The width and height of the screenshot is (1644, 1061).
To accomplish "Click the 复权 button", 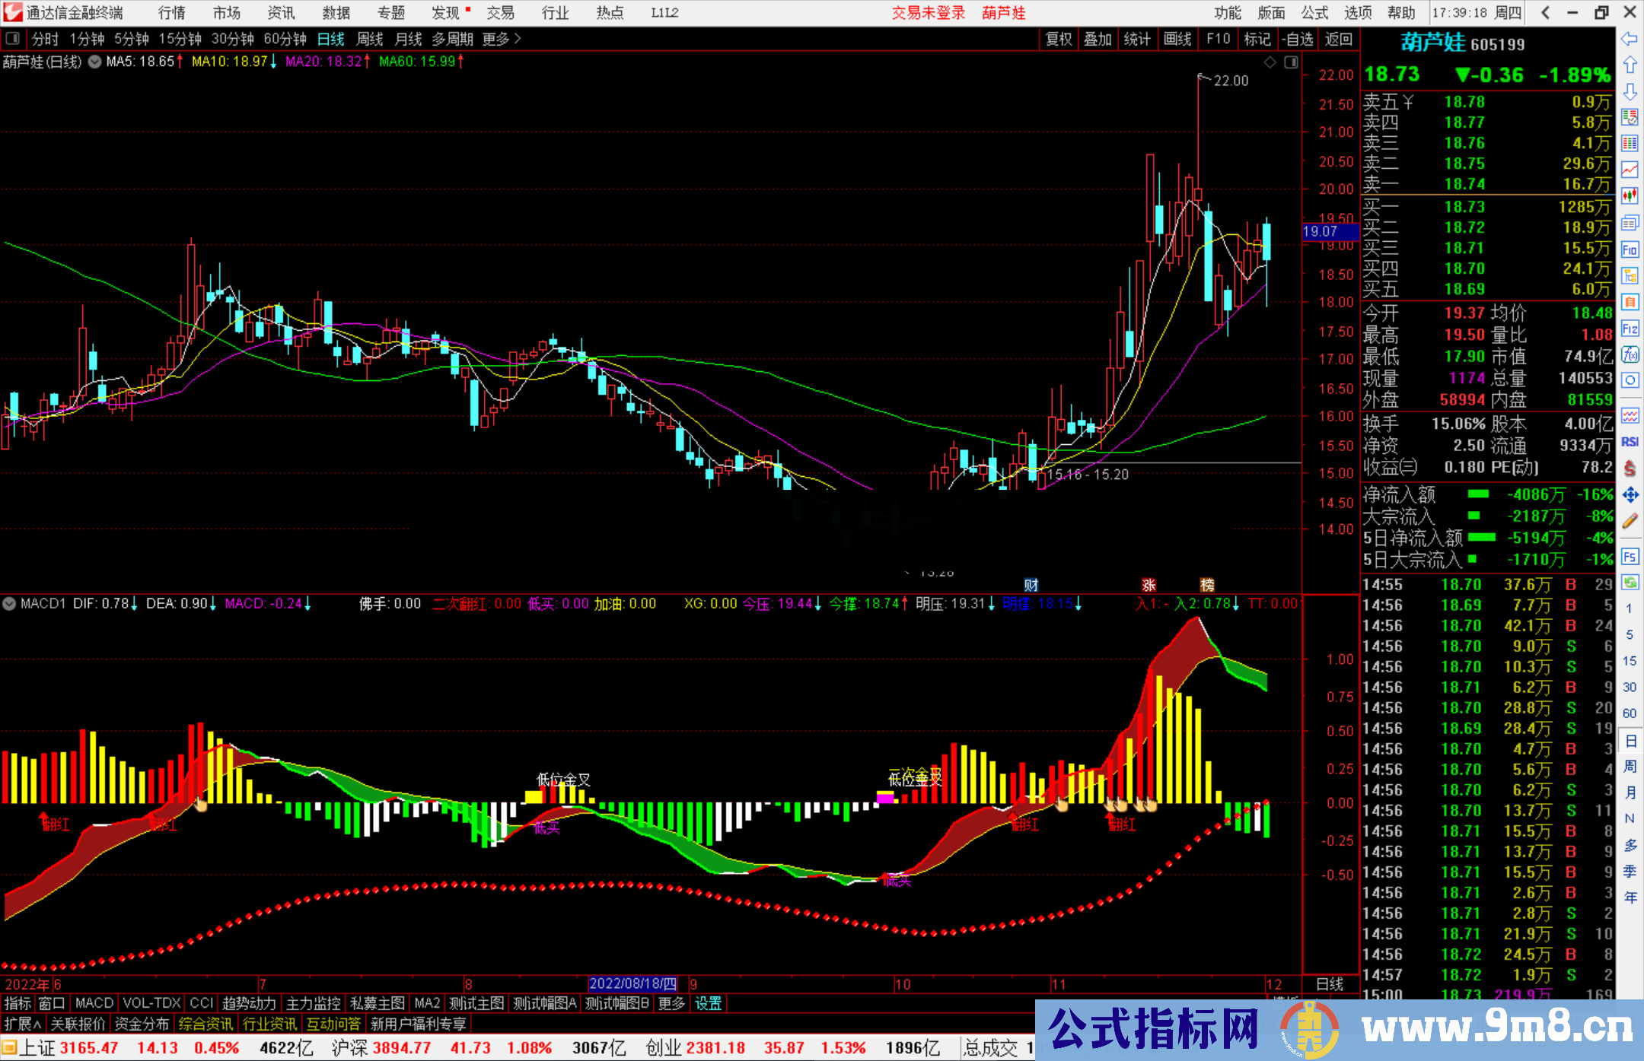I will pos(1059,39).
